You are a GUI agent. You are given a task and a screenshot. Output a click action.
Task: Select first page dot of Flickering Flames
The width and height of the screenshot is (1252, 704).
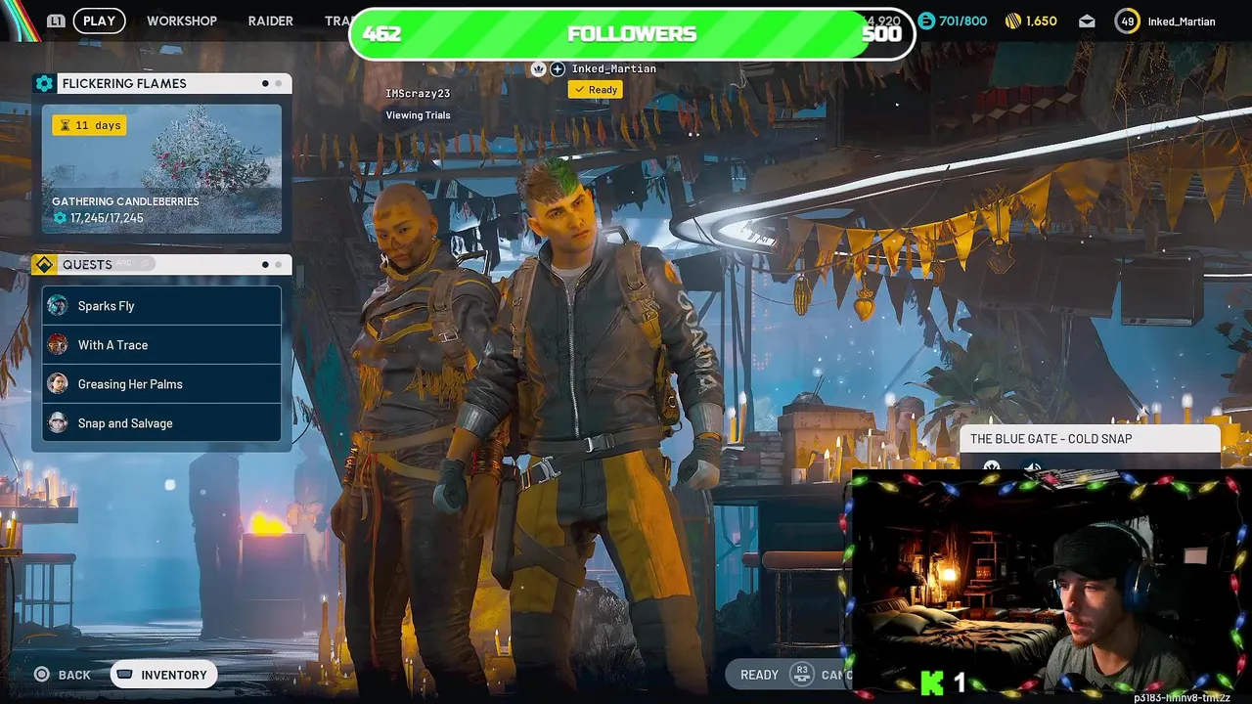(265, 84)
